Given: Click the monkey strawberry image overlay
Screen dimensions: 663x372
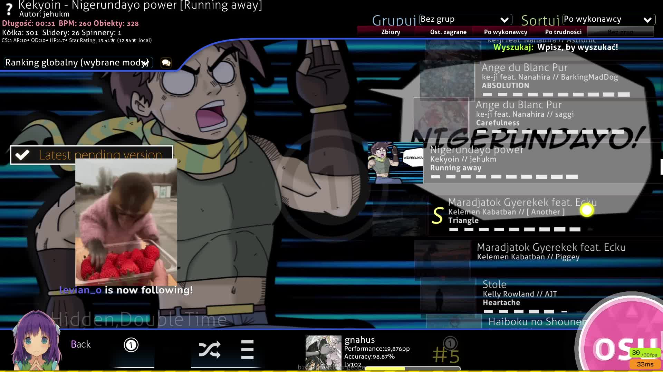Looking at the screenshot, I should (126, 222).
